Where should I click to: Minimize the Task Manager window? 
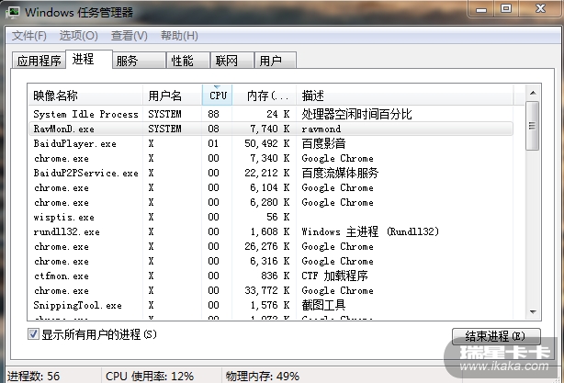pyautogui.click(x=481, y=8)
